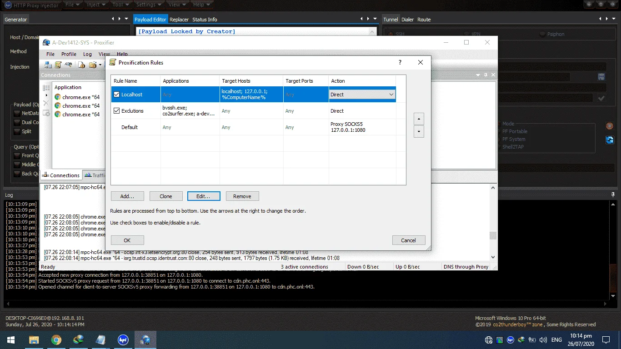The image size is (621, 349).
Task: Toggle the Middle Query checkbox
Action: tap(17, 165)
